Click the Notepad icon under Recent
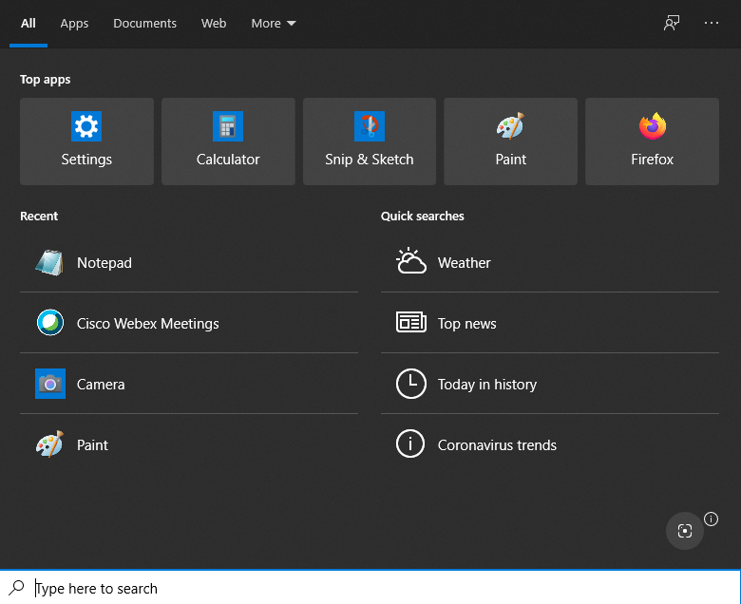The image size is (741, 604). (49, 262)
